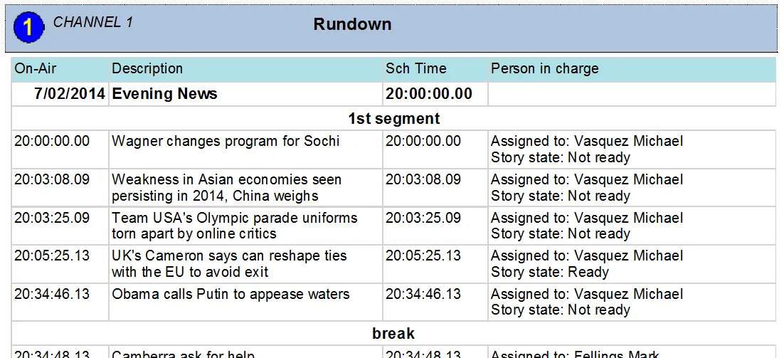Click the break divider row
This screenshot has width=784, height=358.
click(x=393, y=333)
